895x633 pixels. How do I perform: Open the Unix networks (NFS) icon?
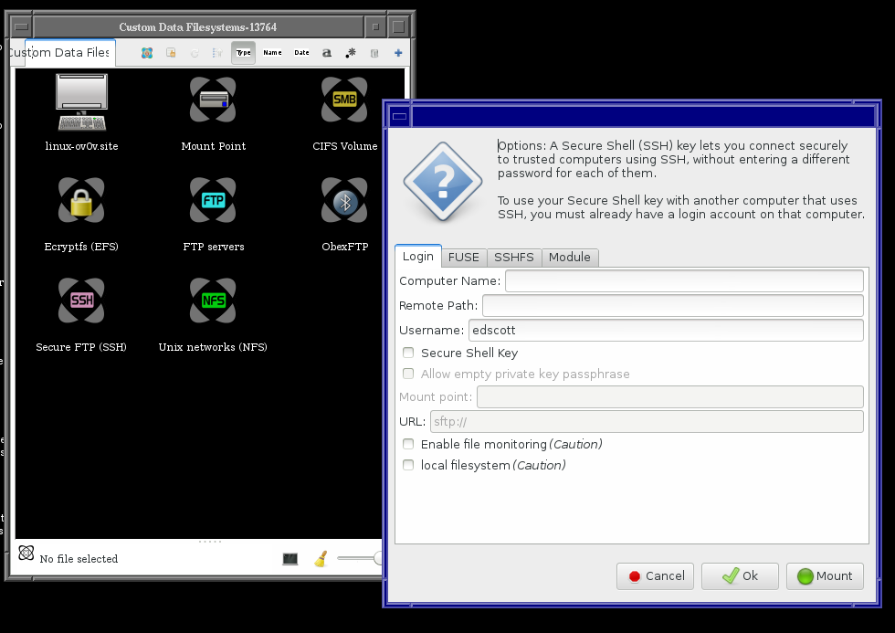[x=213, y=301]
